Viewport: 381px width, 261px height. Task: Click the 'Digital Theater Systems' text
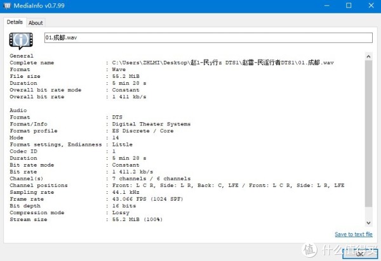tap(151, 124)
